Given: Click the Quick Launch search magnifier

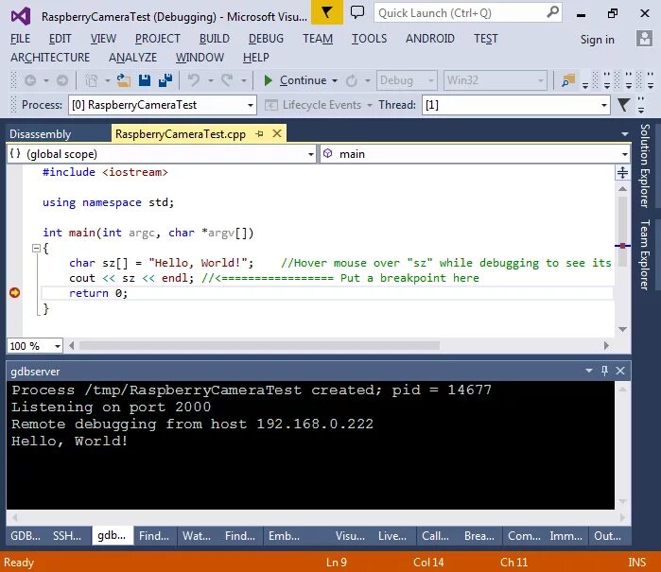Looking at the screenshot, I should [552, 12].
